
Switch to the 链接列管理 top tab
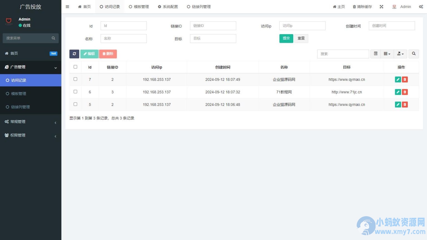(199, 7)
